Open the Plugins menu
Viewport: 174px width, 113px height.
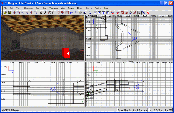coord(98,8)
